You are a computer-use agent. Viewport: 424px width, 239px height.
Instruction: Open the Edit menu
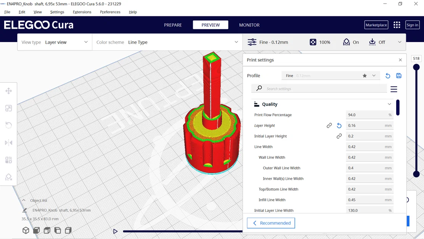click(22, 12)
